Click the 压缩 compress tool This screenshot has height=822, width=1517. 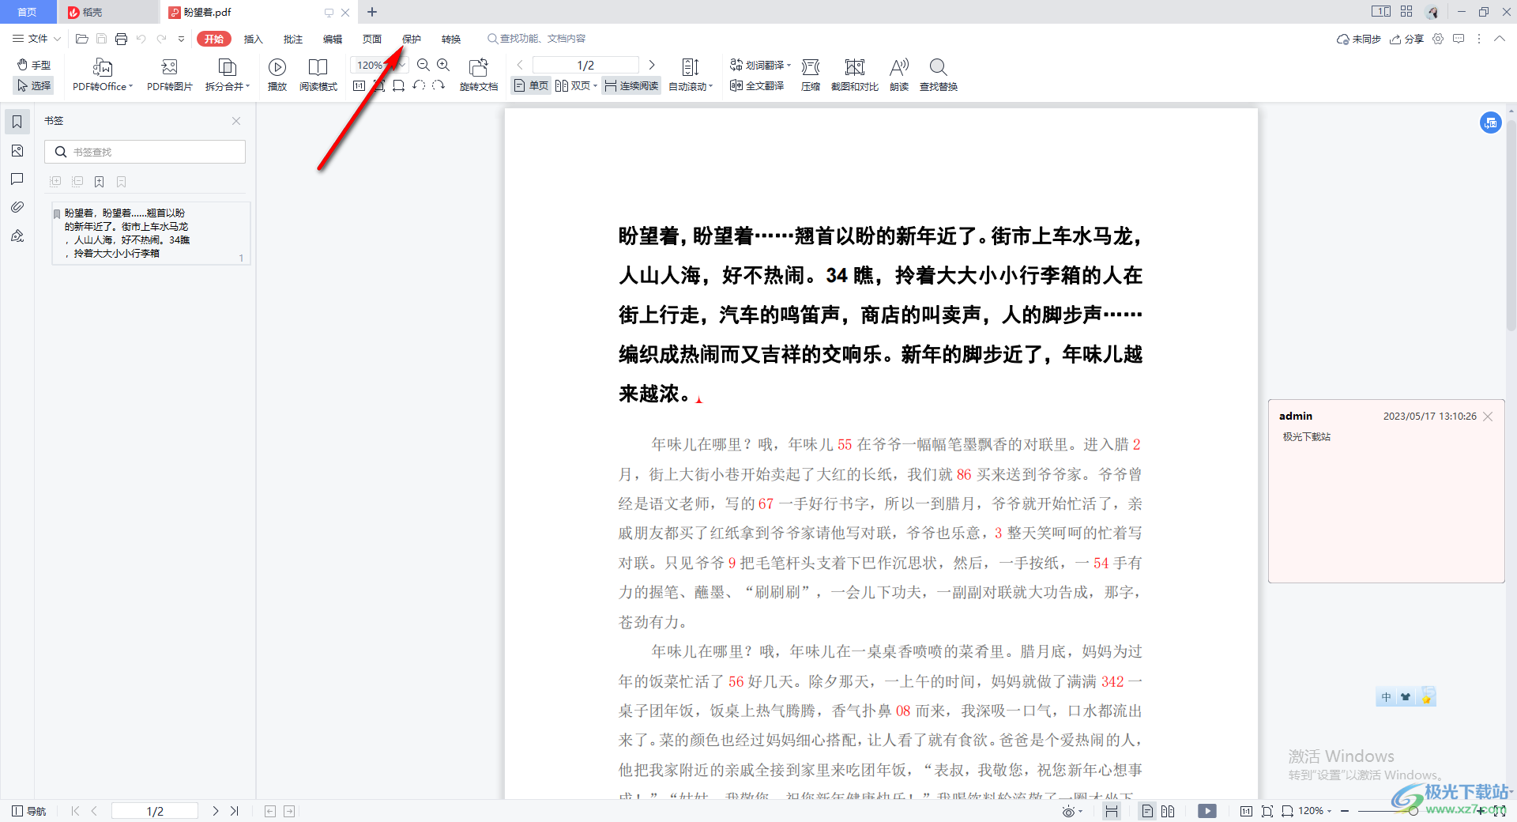(x=811, y=75)
